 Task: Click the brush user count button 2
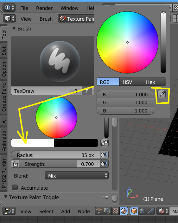76,91
